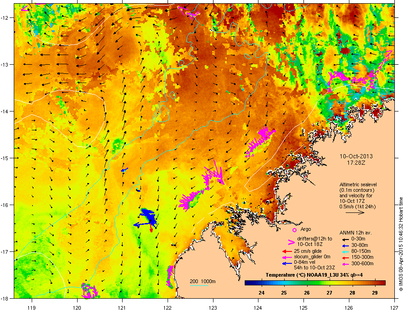The image size is (404, 312).
Task: Click the 'ANMN 12h av.' legend heading
Action: pyautogui.click(x=355, y=233)
